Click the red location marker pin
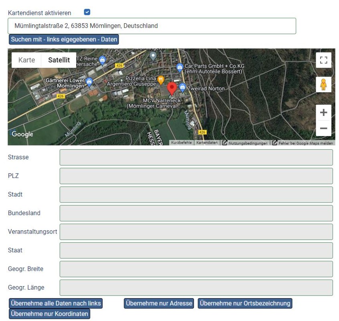This screenshot has height=321, width=339. coord(172,88)
